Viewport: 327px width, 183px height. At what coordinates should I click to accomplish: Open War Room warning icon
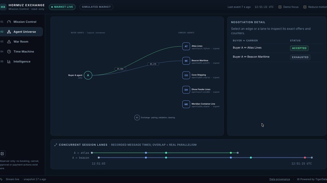click(9, 42)
